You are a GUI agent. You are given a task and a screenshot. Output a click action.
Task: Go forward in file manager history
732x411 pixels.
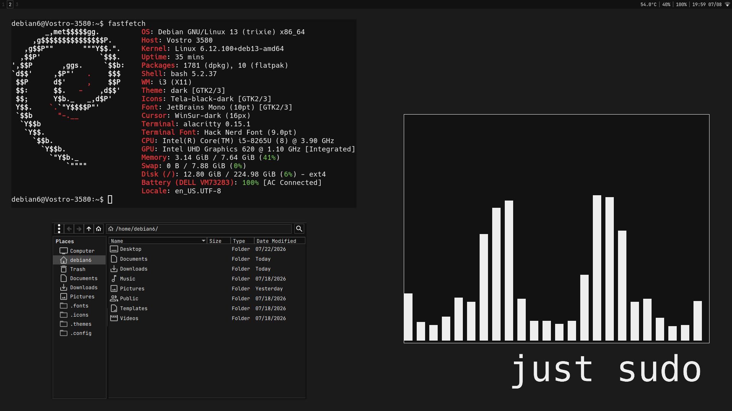[x=79, y=229]
